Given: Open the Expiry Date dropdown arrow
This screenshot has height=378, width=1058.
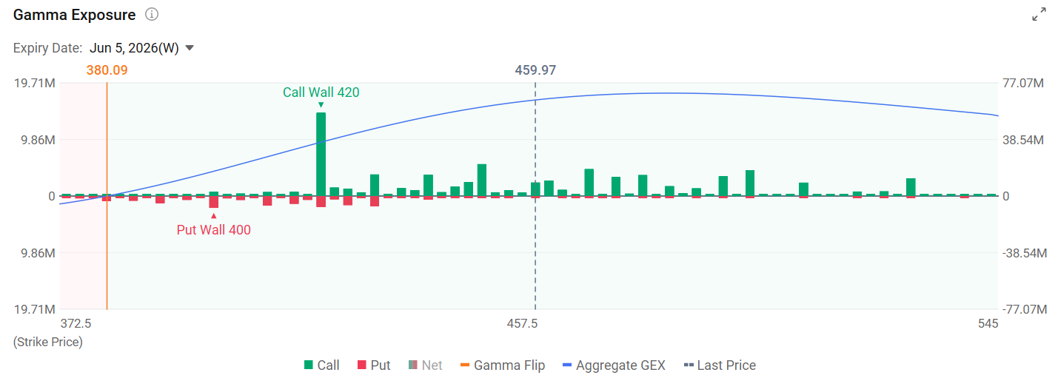Looking at the screenshot, I should (x=190, y=48).
